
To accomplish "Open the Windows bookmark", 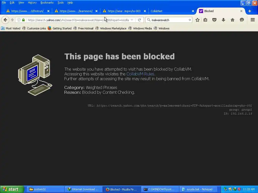I will (162, 28).
